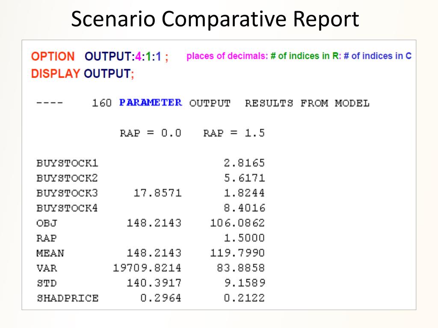Click the value 5.6171
Screen dimensions: 438x328
pos(244,178)
